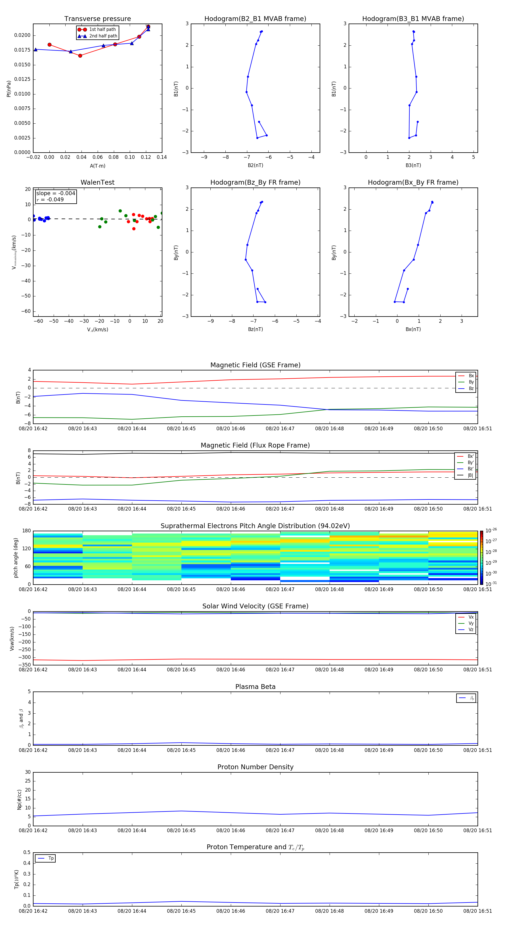
Task: Click the "Np(#/cc)" y-axis label
Action: point(19,799)
